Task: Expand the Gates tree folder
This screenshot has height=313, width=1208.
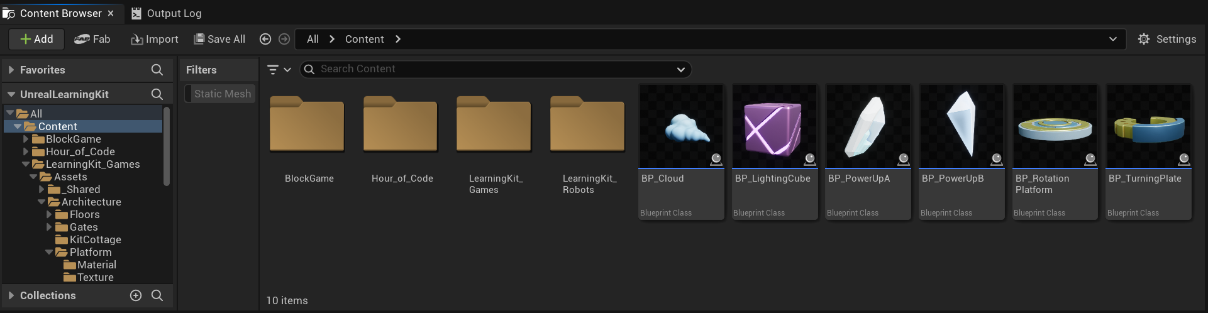Action: pyautogui.click(x=49, y=227)
